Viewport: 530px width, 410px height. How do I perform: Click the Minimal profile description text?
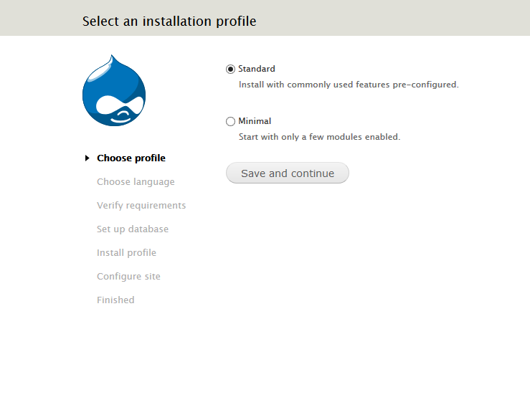point(319,137)
